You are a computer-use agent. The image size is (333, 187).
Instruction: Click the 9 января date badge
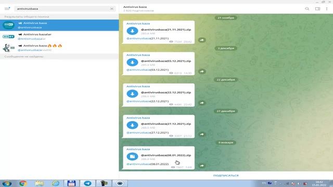(x=226, y=142)
